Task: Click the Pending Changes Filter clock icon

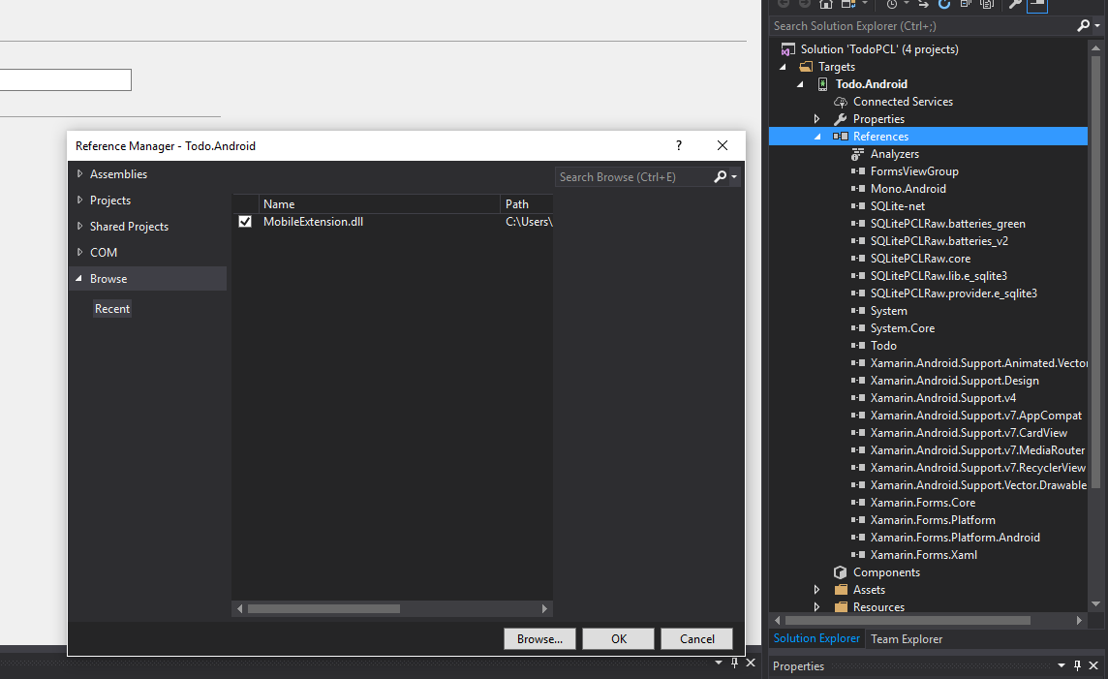Action: (891, 4)
